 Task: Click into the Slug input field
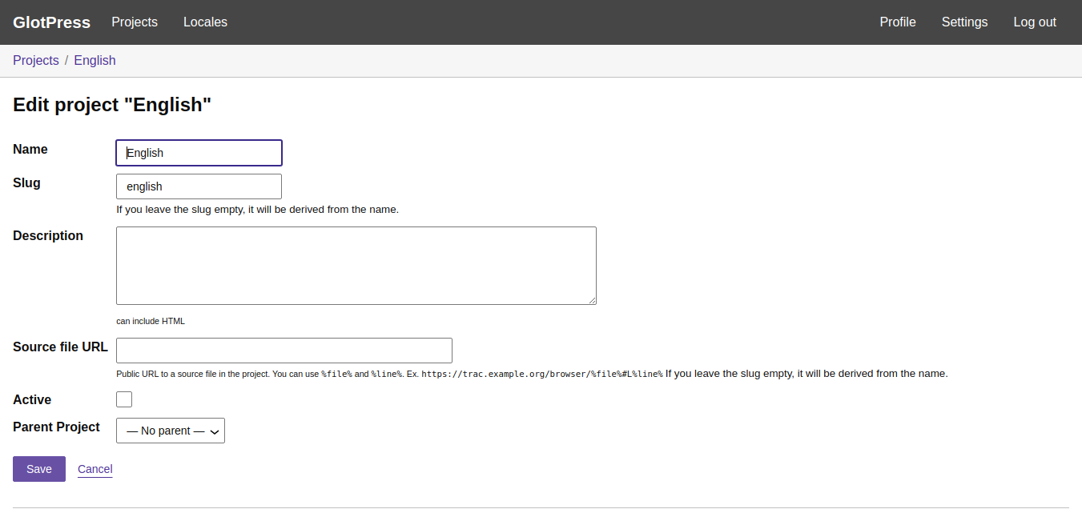point(199,186)
